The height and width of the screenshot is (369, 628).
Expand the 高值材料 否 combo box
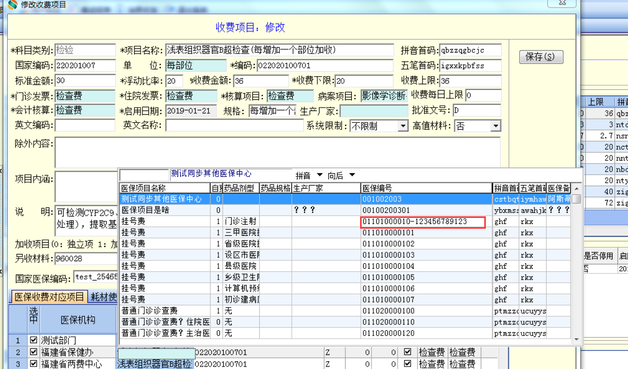click(496, 126)
